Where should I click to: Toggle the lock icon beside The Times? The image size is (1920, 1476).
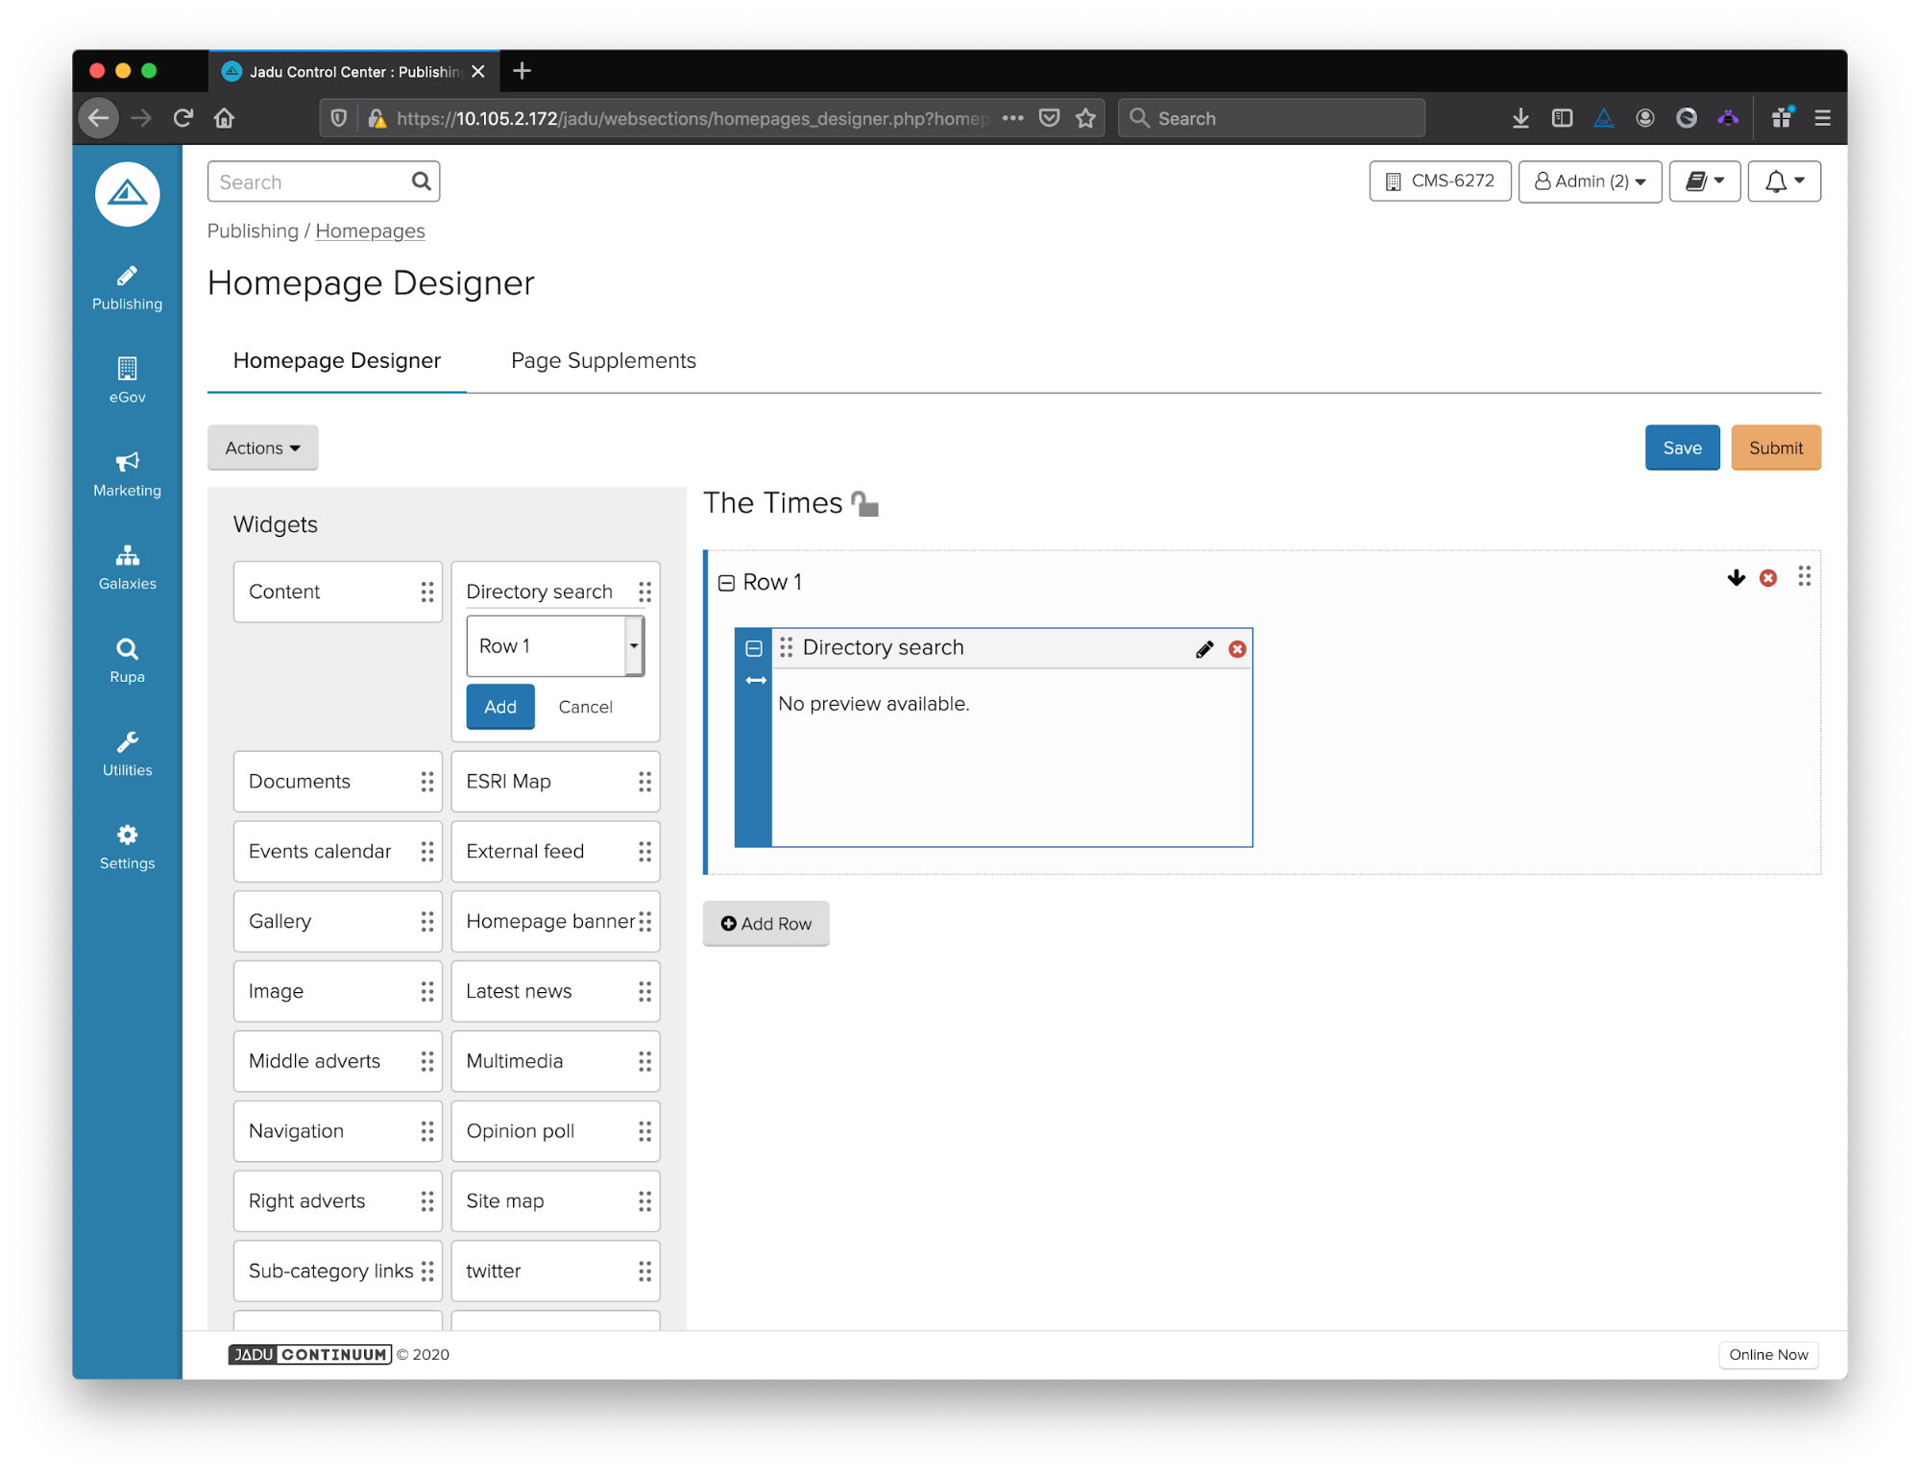coord(864,503)
